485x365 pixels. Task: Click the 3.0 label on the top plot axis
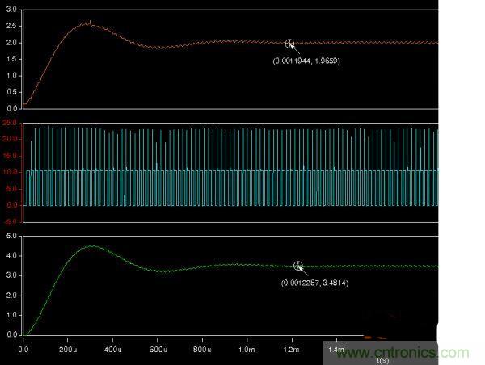(x=11, y=10)
